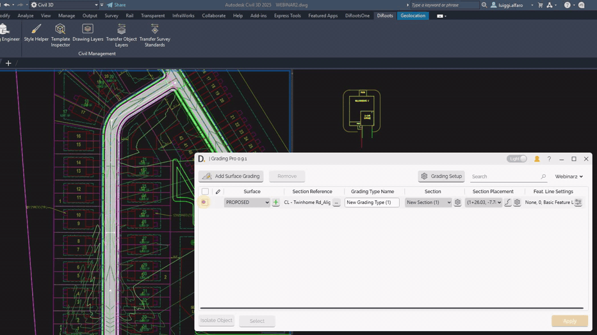The image size is (597, 335).
Task: Expand the PROPOSED surface dropdown
Action: pyautogui.click(x=247, y=203)
